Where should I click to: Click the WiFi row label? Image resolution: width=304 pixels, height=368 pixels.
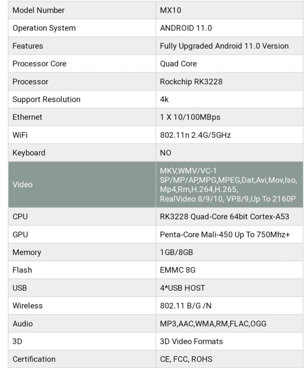[20, 135]
